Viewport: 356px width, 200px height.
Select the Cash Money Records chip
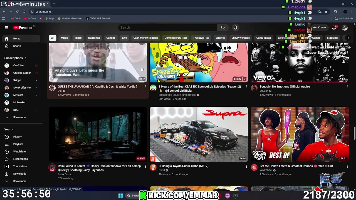tap(146, 38)
